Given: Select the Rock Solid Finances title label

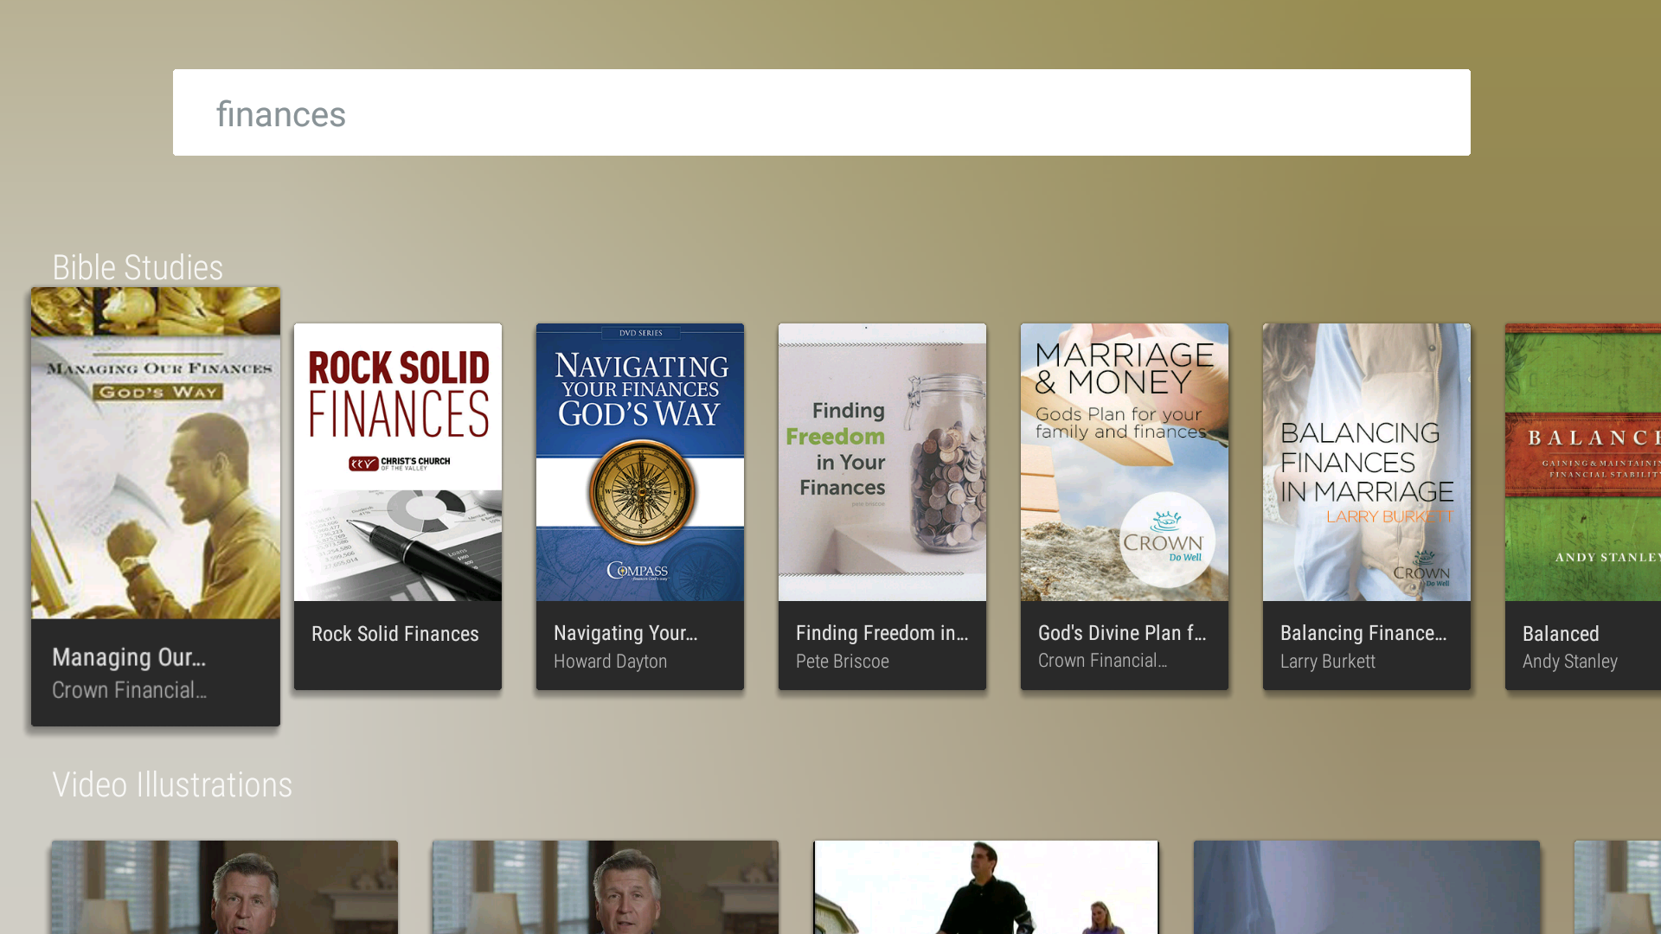Looking at the screenshot, I should (395, 634).
